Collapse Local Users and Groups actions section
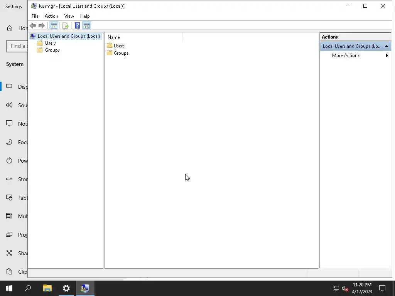The width and height of the screenshot is (395, 296). (x=387, y=46)
